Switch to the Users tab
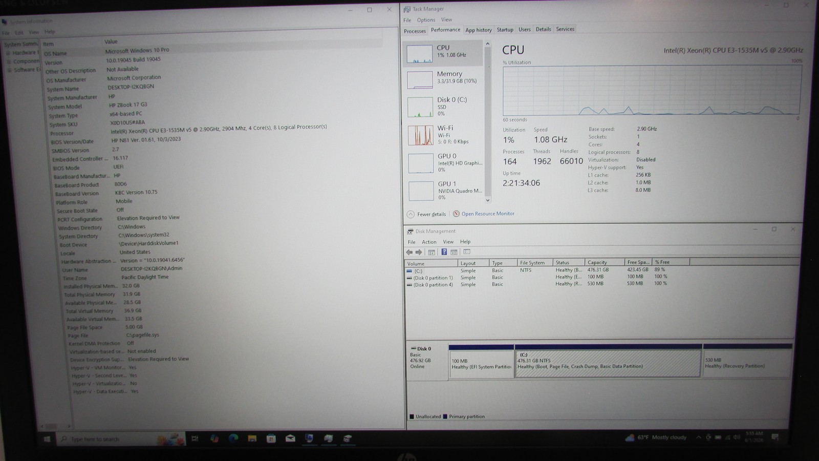819x461 pixels. 525,29
